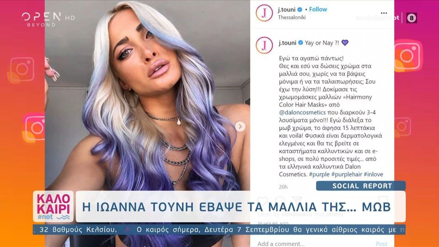The height and width of the screenshot is (247, 439).
Task: Click the verified badge next to header username
Action: pos(300,10)
